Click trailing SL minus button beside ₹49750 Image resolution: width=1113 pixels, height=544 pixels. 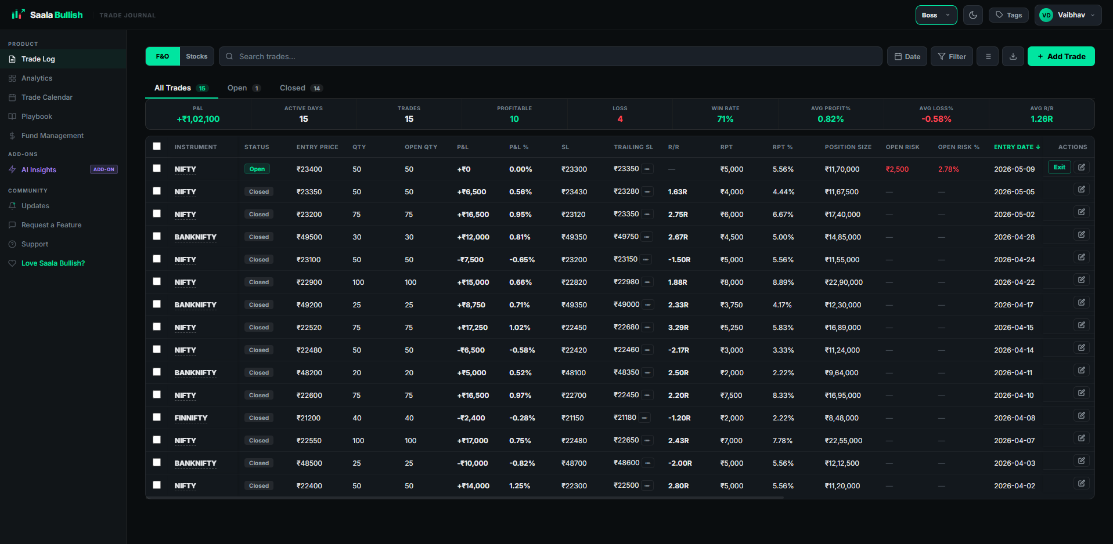647,237
